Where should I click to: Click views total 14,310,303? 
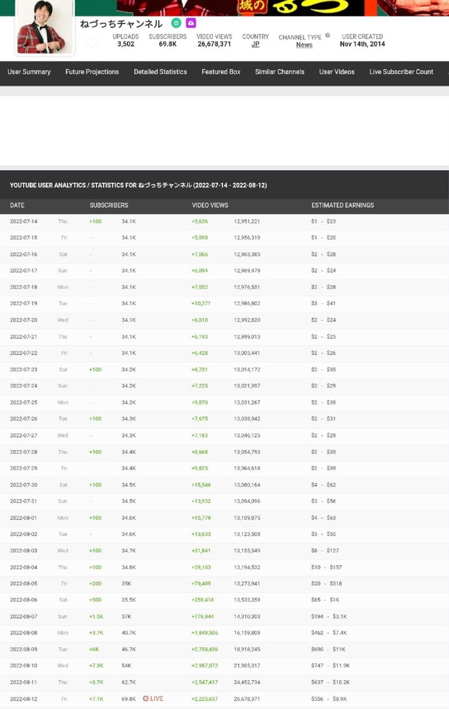[247, 616]
